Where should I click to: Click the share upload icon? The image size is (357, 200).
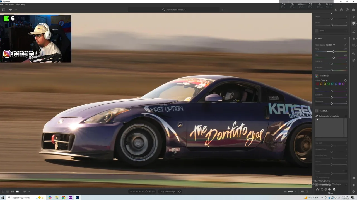[x=341, y=10]
